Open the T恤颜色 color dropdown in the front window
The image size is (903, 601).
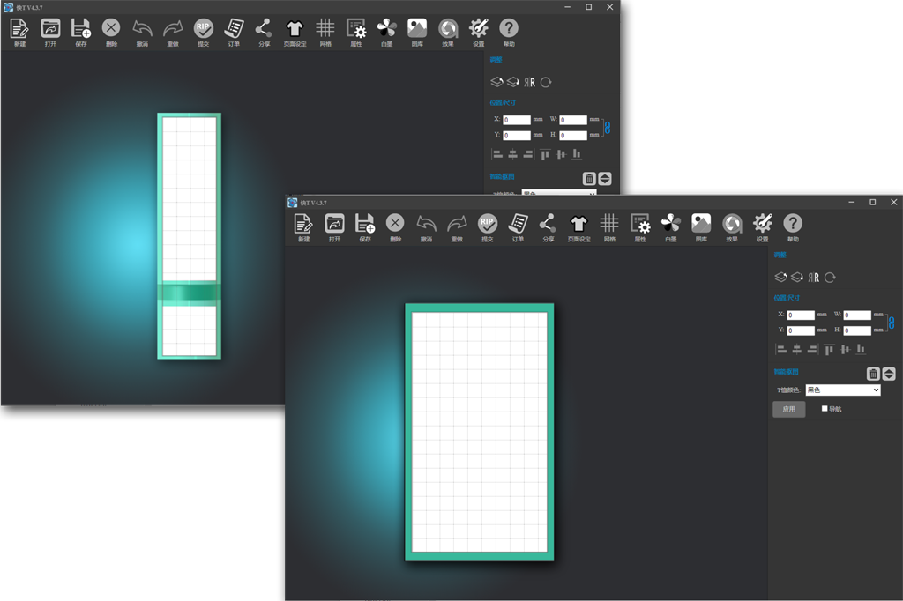(x=843, y=390)
